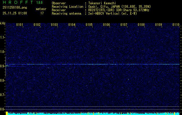The width and height of the screenshot is (182, 115).
Task: Click the HROFFT title text
Action: pyautogui.click(x=15, y=3)
